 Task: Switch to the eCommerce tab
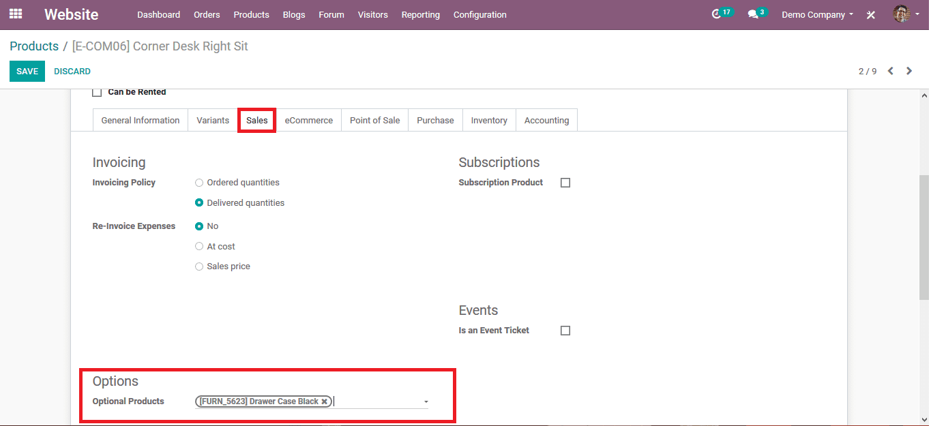(309, 120)
